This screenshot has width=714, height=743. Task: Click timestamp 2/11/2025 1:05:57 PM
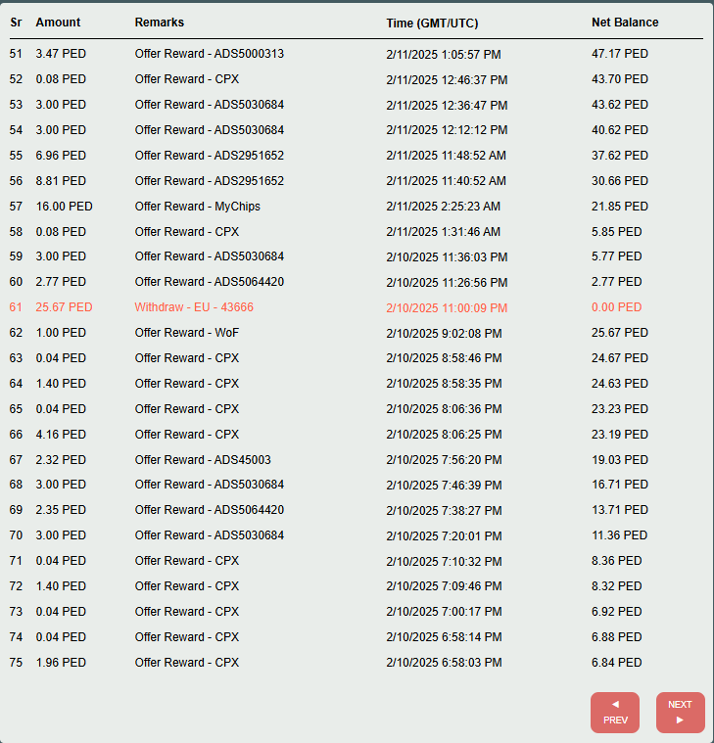click(444, 55)
